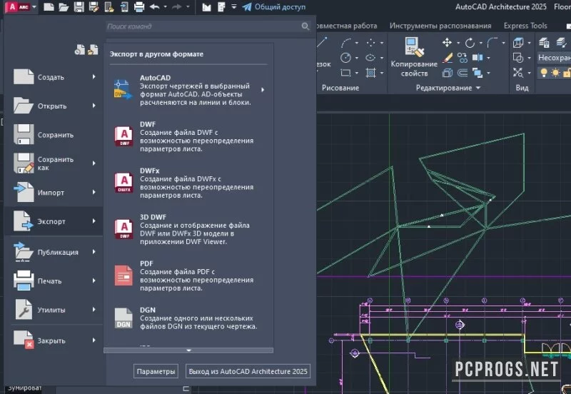This screenshot has height=394, width=571.
Task: Click the export list scroll-down arrow bar
Action: tap(188, 350)
